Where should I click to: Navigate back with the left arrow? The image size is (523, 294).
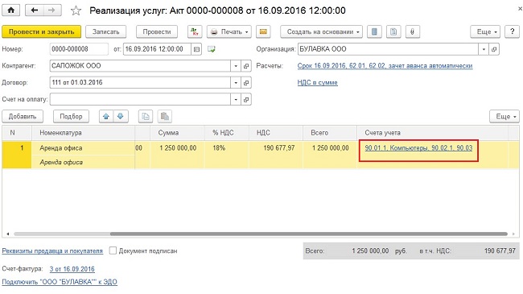pos(34,10)
